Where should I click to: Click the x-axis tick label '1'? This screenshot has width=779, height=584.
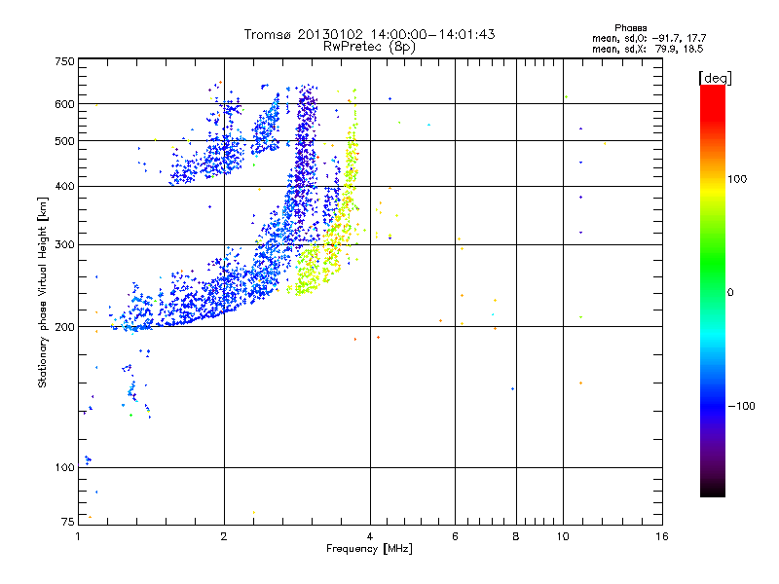[78, 536]
